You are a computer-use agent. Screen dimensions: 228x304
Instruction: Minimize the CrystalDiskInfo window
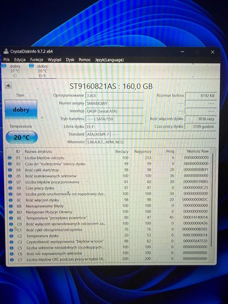[182, 52]
